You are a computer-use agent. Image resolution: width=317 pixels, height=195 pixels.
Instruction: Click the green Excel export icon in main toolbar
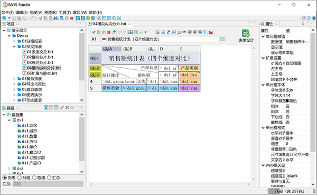pyautogui.click(x=88, y=18)
